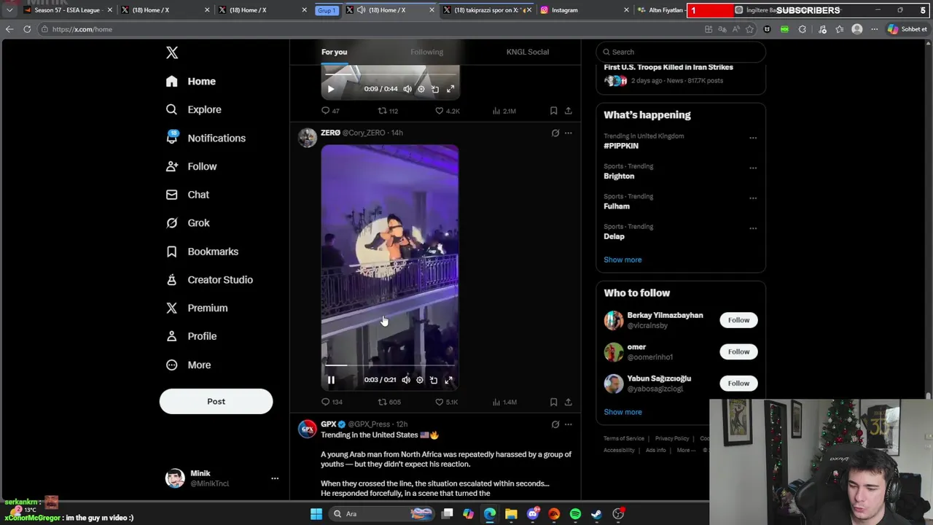This screenshot has height=525, width=933.
Task: Open options for trending Fulham
Action: (x=753, y=198)
